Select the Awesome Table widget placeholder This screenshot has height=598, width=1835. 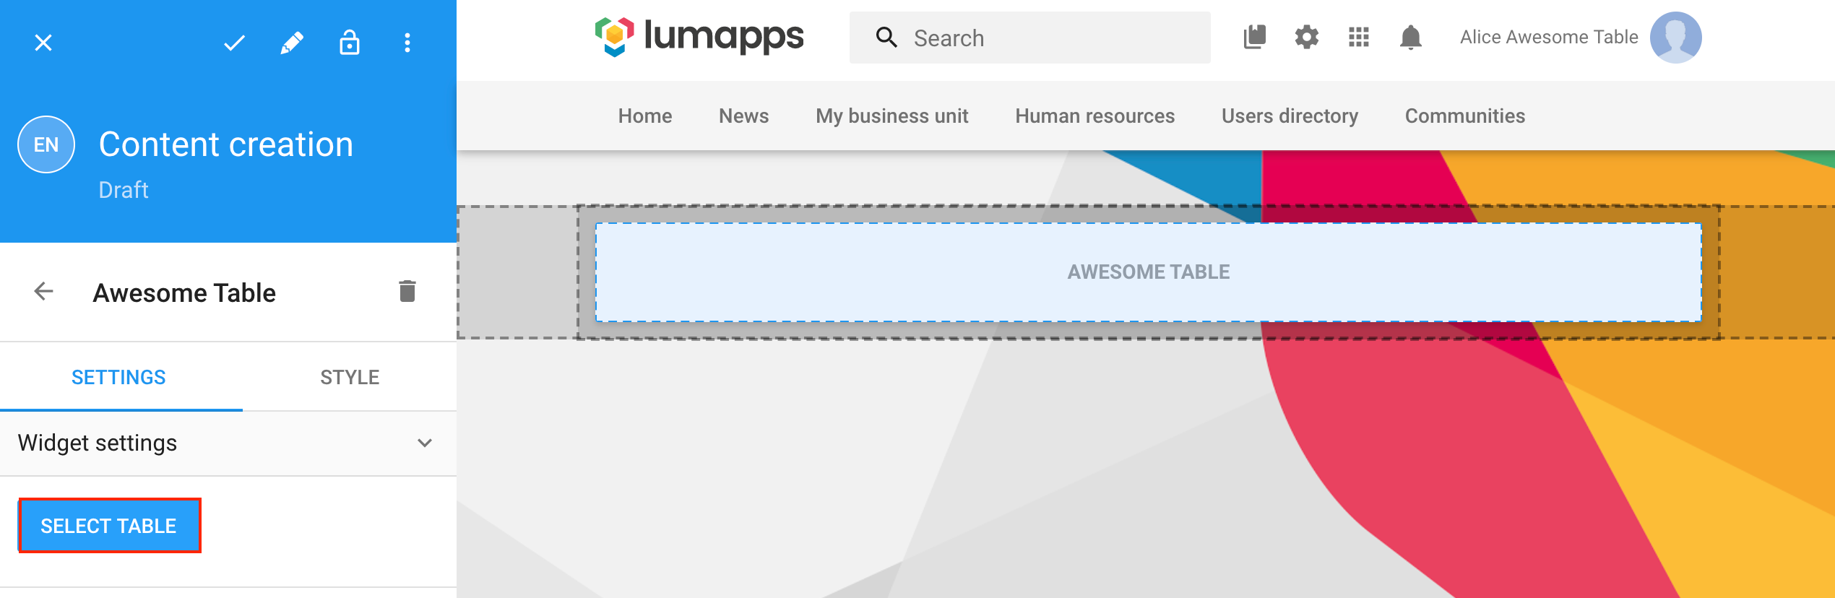[x=1149, y=272]
